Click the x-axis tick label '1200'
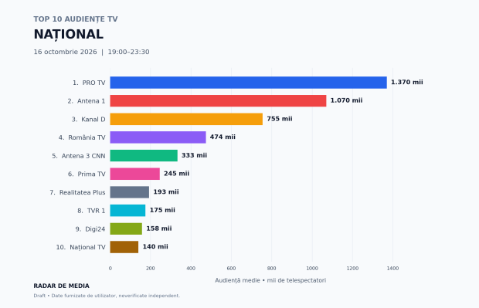Viewport: 479px width, 308px height. pyautogui.click(x=352, y=269)
